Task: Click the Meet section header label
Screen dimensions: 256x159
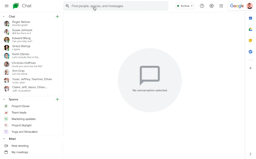Action: point(12,139)
